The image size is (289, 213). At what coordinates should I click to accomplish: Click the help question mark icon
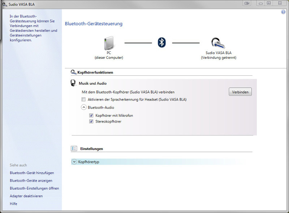[283, 12]
